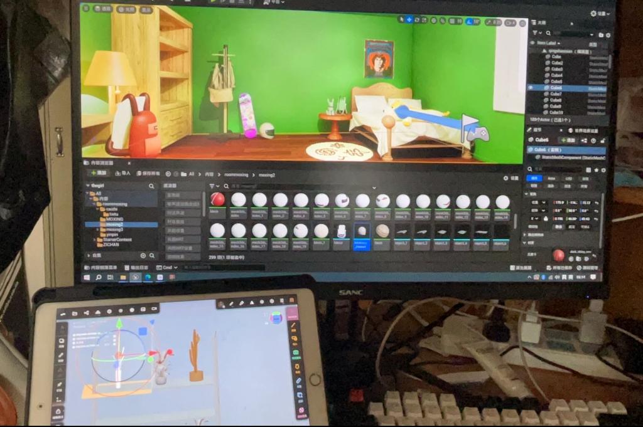This screenshot has height=427, width=643.
Task: Select the moxing2 folder in the tree
Action: (x=115, y=224)
